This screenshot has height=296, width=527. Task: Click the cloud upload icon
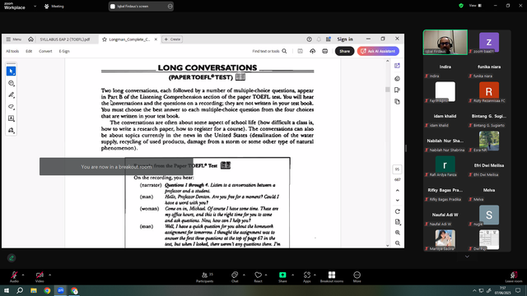313,51
